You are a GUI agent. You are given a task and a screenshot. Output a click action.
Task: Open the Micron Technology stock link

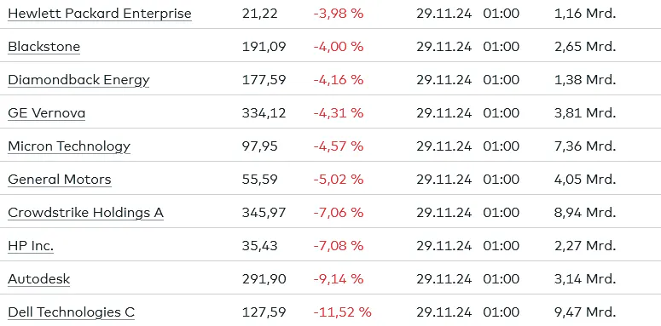[69, 146]
